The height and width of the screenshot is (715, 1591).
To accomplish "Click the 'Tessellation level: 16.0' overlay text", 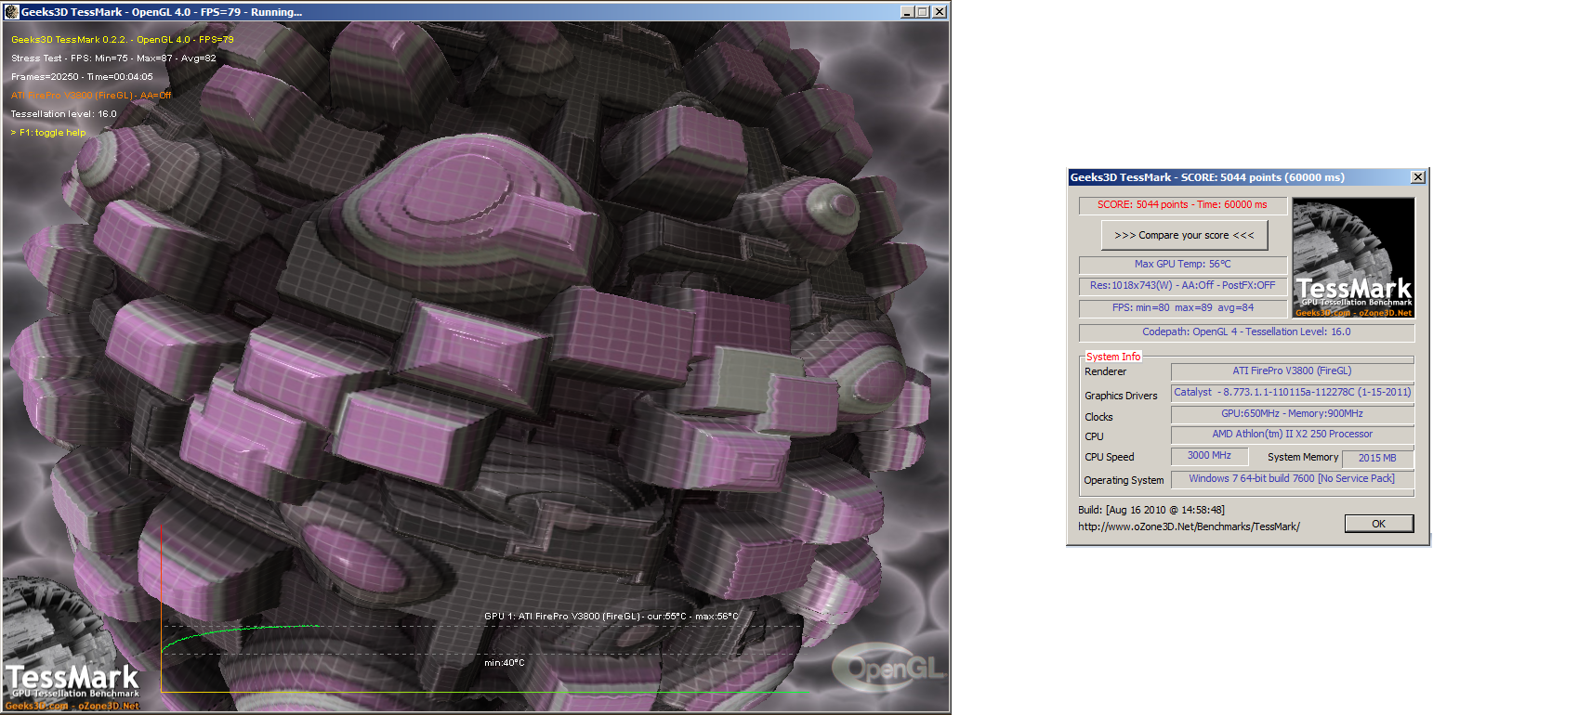I will pyautogui.click(x=64, y=114).
